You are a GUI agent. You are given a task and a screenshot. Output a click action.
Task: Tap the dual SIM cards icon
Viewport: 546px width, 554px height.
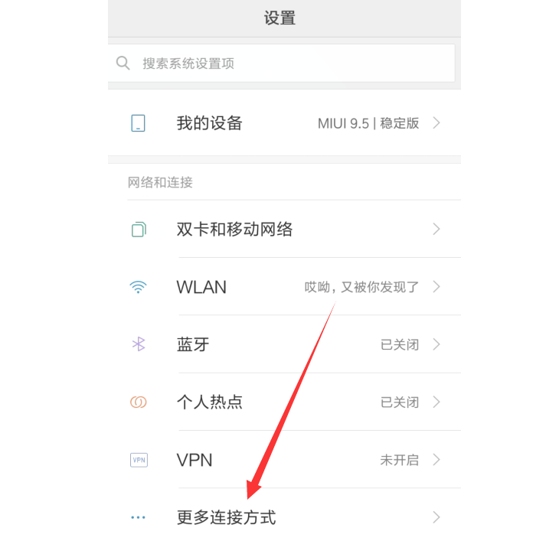tap(139, 230)
